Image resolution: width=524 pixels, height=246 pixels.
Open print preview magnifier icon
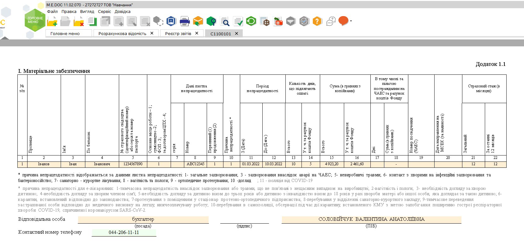pos(225,21)
